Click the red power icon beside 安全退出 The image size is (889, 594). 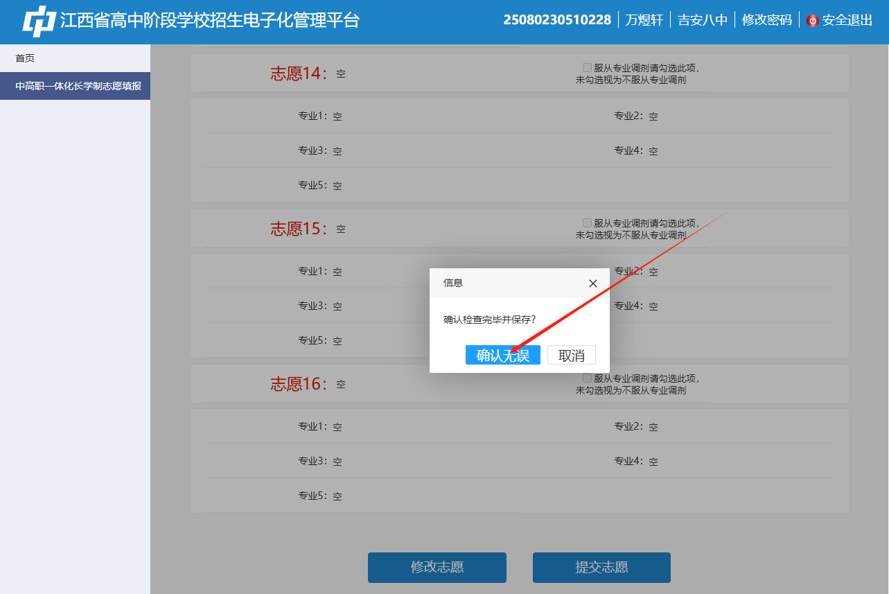(x=813, y=21)
